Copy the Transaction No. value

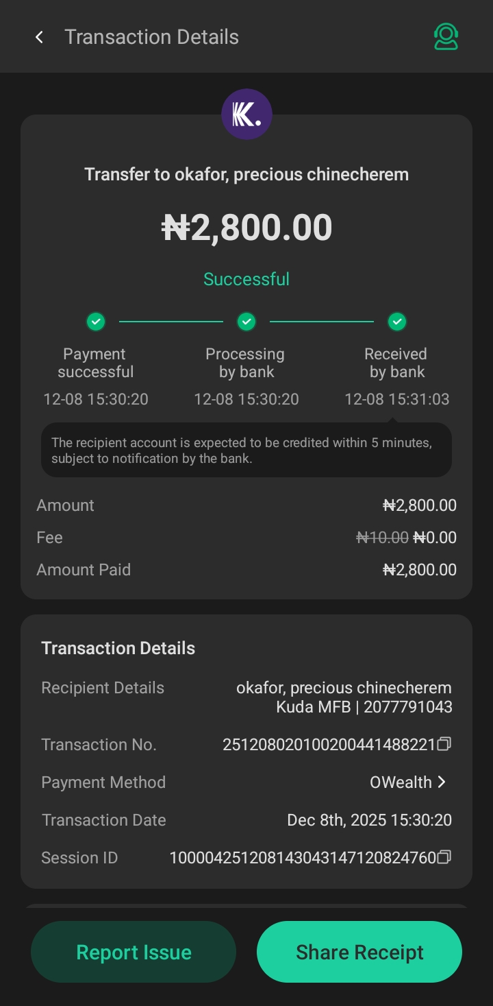tap(444, 744)
